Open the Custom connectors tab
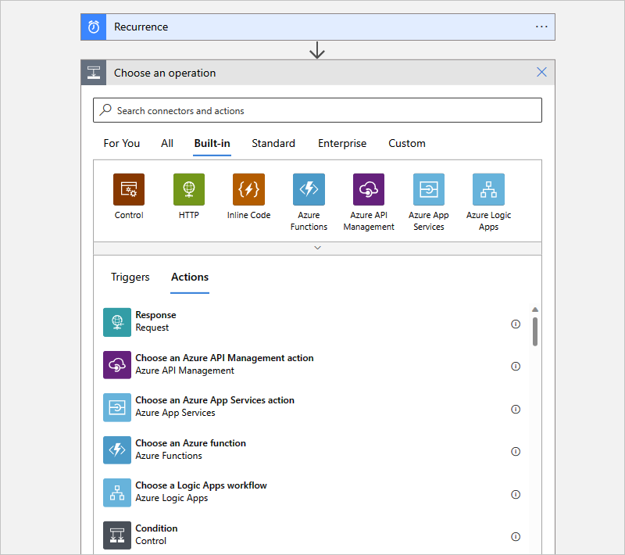Image resolution: width=625 pixels, height=555 pixels. 407,144
